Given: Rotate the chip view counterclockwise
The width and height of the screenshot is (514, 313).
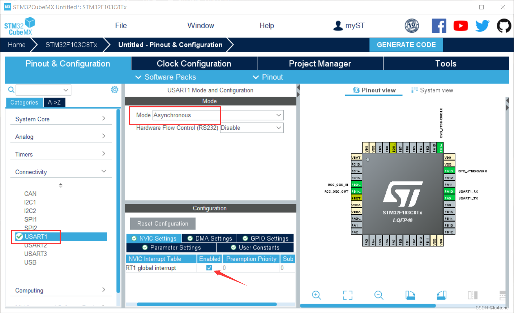Looking at the screenshot, I should (441, 295).
